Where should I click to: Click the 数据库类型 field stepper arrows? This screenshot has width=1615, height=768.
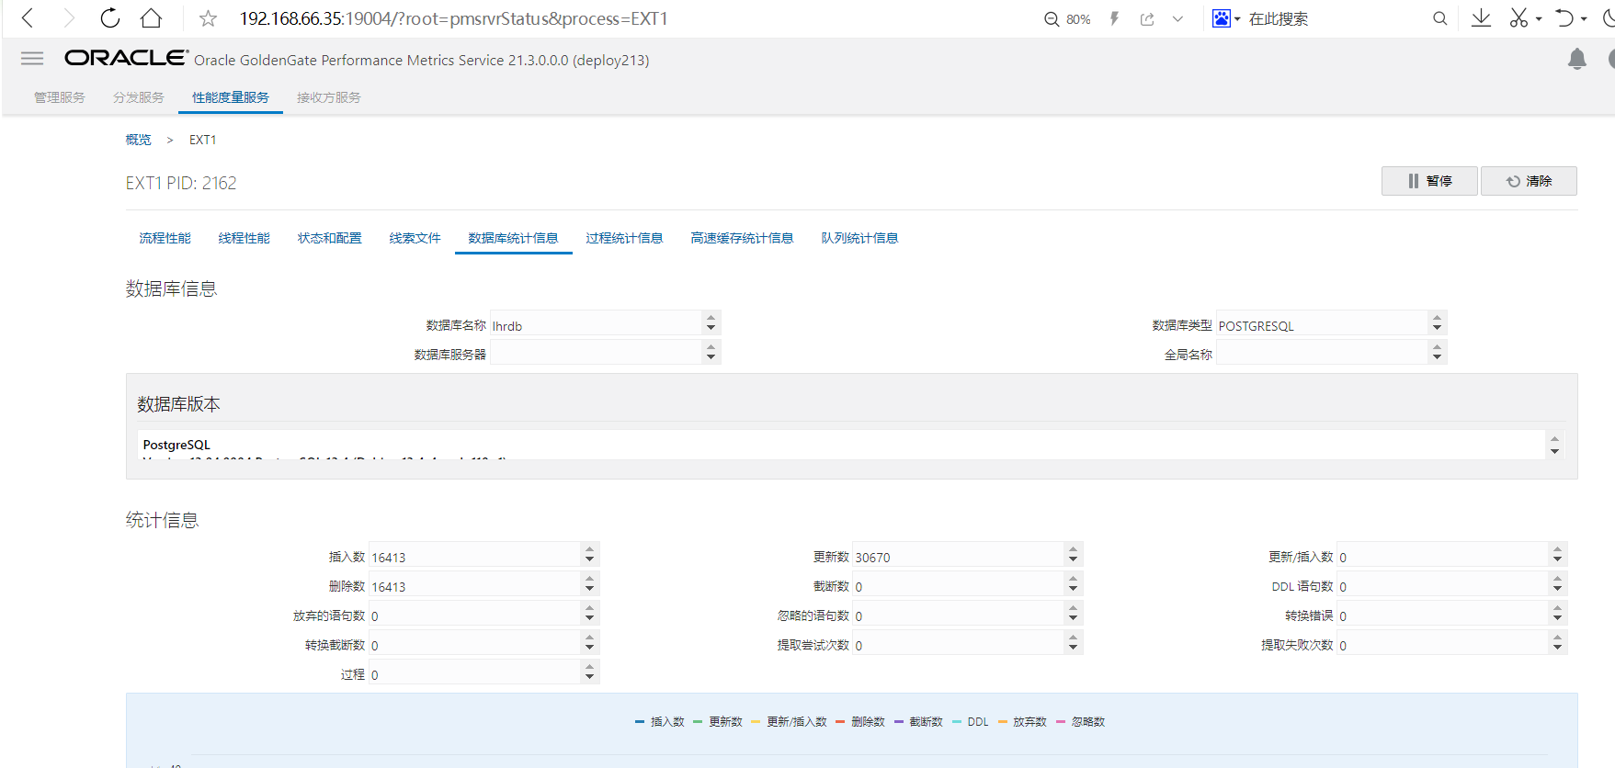tap(1437, 322)
